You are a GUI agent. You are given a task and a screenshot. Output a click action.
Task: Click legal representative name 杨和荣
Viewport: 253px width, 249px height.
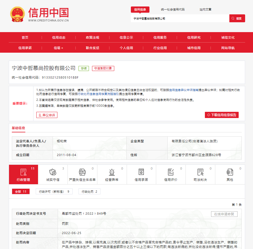[62, 141]
